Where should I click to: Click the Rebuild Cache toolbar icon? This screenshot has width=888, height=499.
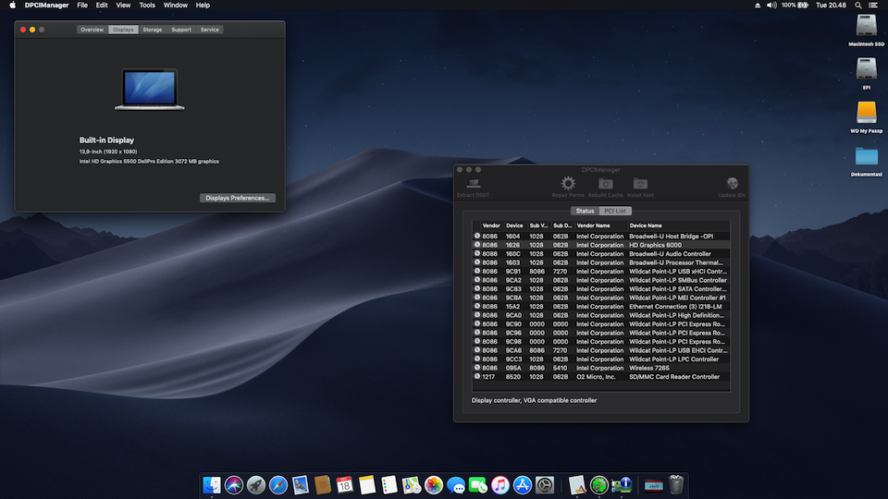[605, 184]
